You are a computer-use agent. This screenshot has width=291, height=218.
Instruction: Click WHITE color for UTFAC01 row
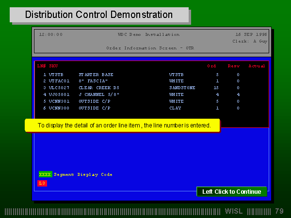click(x=177, y=81)
